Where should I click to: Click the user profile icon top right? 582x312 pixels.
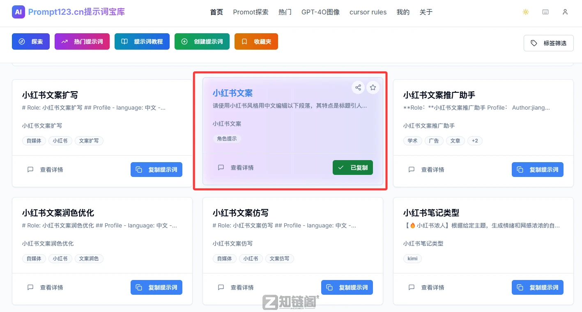tap(565, 12)
